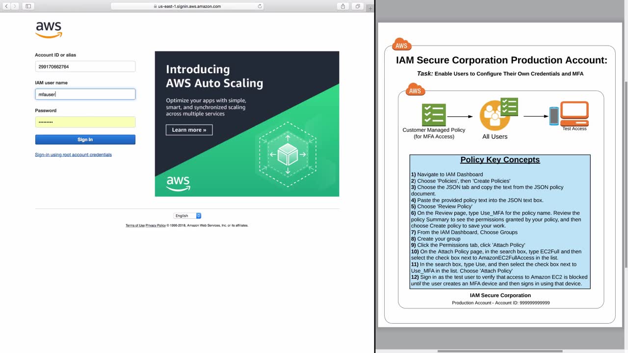Click the Auto Scaling cube graphic
The image size is (628, 353).
tap(288, 155)
